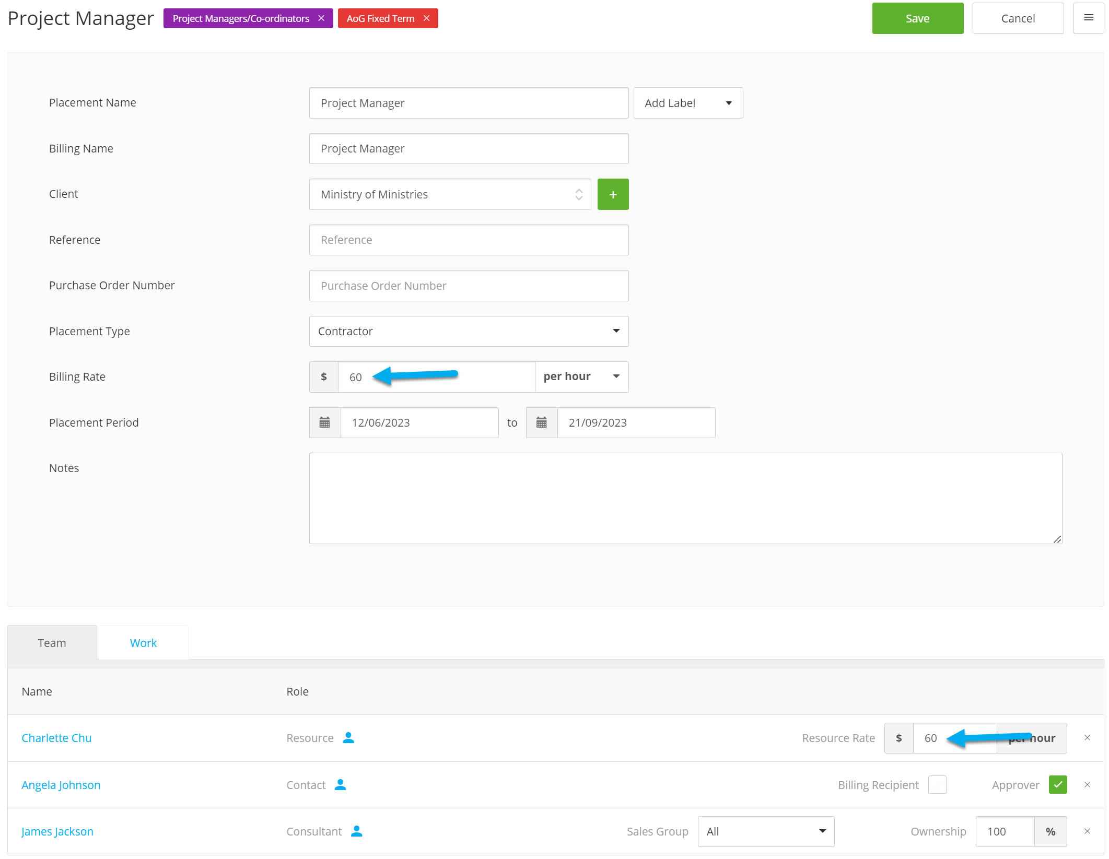The height and width of the screenshot is (859, 1109).
Task: Click the green plus add client button
Action: click(x=613, y=194)
